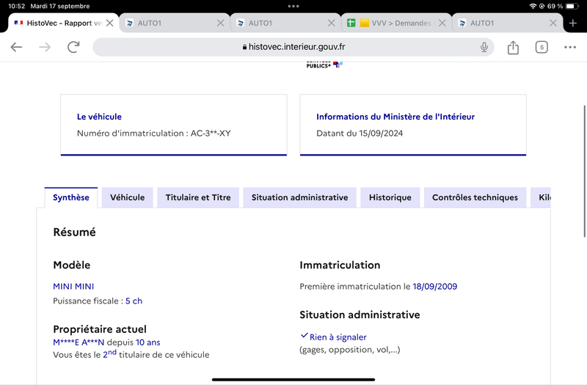Tap the three-dot multitasking control at top
Screen dimensions: 587x385
pyautogui.click(x=293, y=7)
